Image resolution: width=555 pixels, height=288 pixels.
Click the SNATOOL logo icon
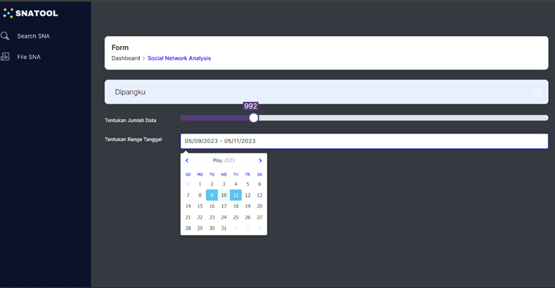pyautogui.click(x=8, y=13)
